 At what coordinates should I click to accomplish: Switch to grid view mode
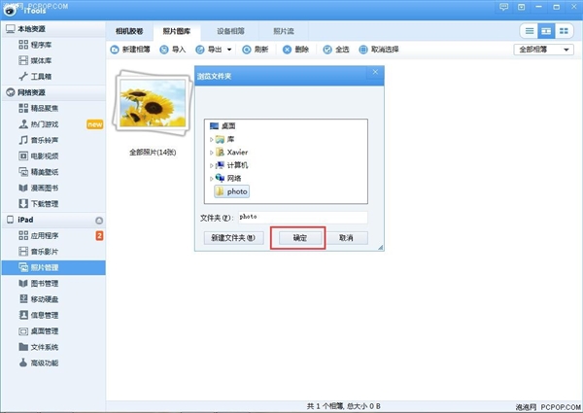tap(564, 31)
